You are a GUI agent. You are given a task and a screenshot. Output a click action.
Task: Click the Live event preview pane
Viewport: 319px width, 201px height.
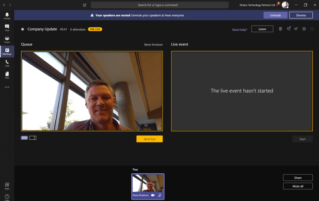pyautogui.click(x=242, y=91)
